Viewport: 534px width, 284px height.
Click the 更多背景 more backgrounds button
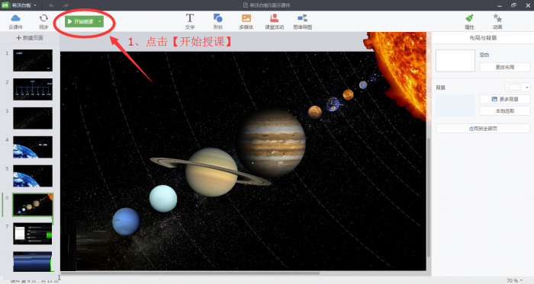pyautogui.click(x=505, y=99)
